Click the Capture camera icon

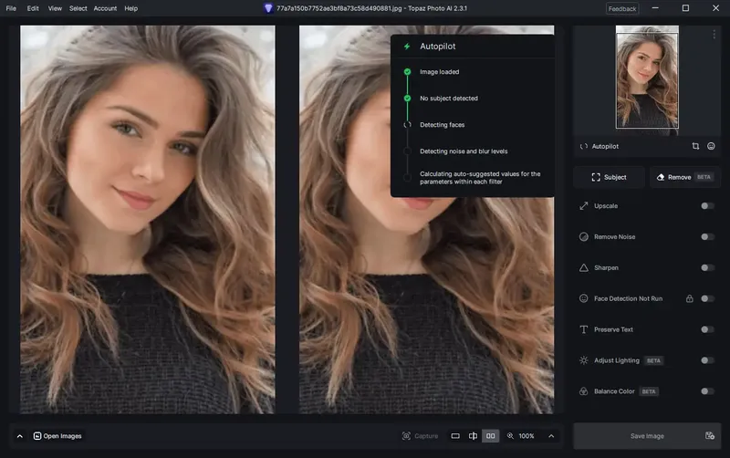pyautogui.click(x=406, y=436)
